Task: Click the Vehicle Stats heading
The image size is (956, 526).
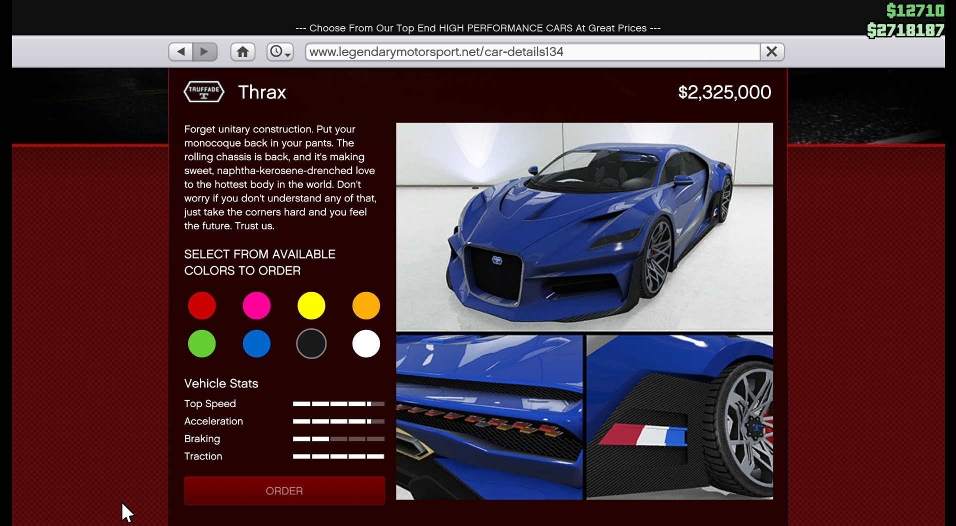Action: [x=221, y=383]
